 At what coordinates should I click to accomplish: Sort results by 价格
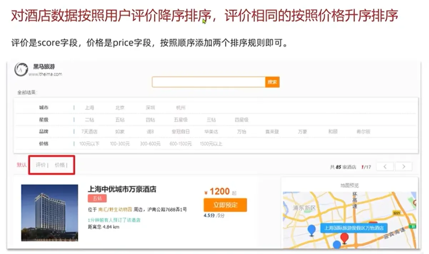(x=60, y=165)
